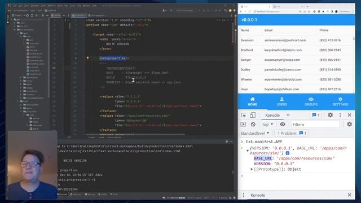Viewport: 361px width, 203px height.
Task: Click the v0.0.0.1 app title
Action: (249, 20)
